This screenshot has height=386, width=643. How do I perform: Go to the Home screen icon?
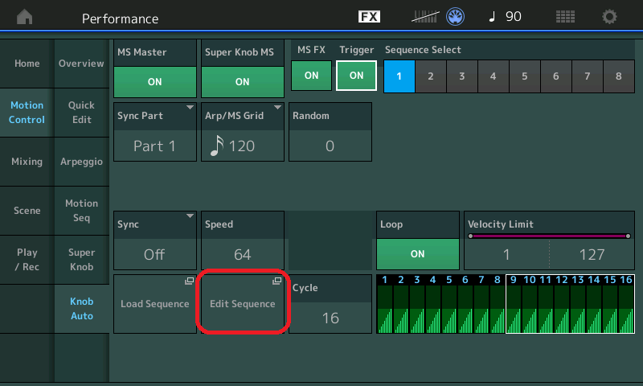pos(25,16)
